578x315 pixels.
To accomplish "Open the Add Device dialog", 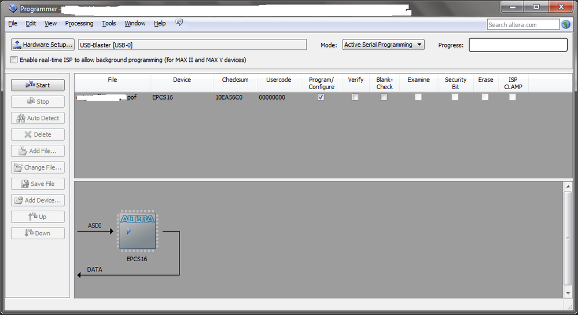I will point(38,200).
